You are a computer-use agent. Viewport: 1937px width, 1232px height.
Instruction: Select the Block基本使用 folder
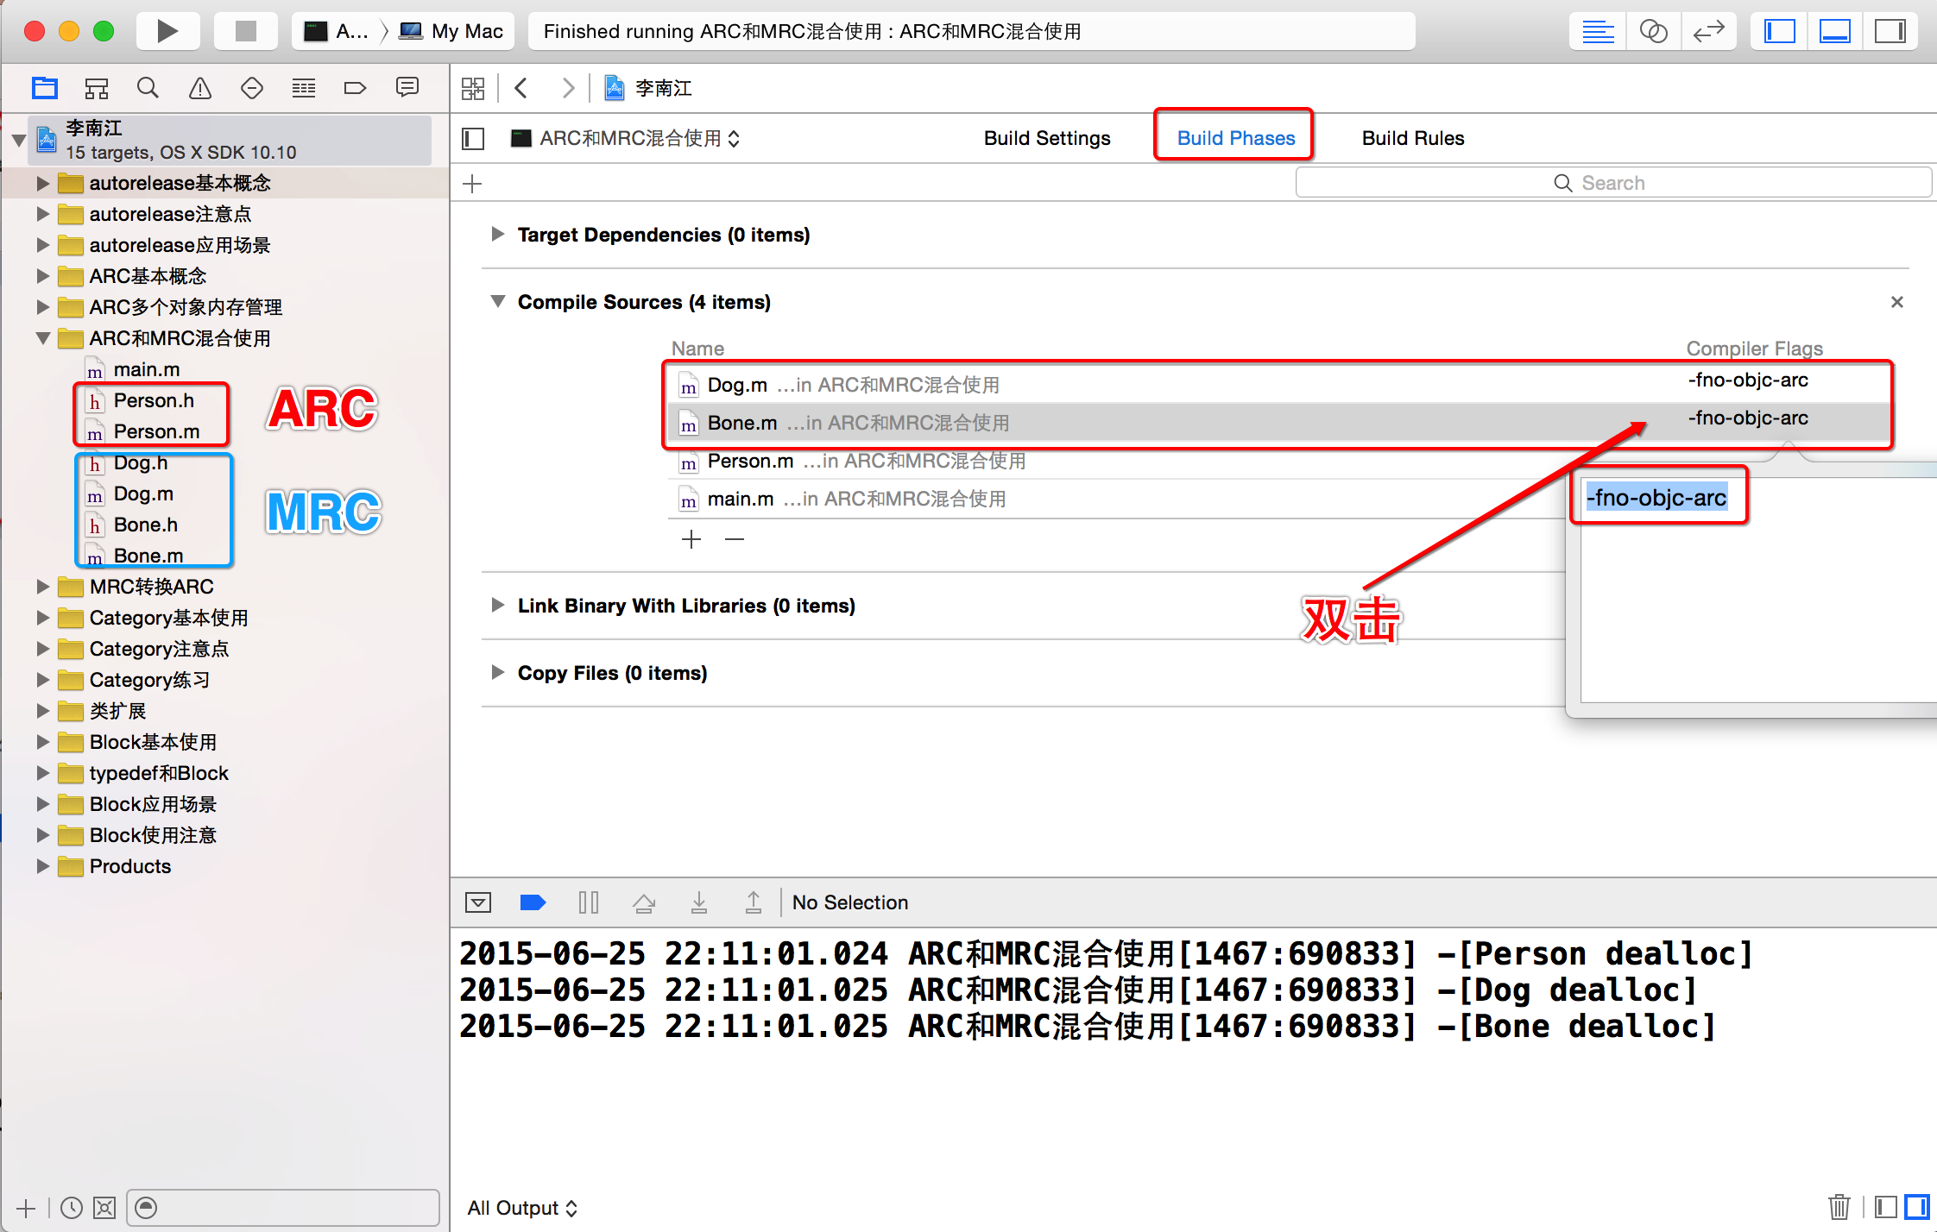point(154,742)
